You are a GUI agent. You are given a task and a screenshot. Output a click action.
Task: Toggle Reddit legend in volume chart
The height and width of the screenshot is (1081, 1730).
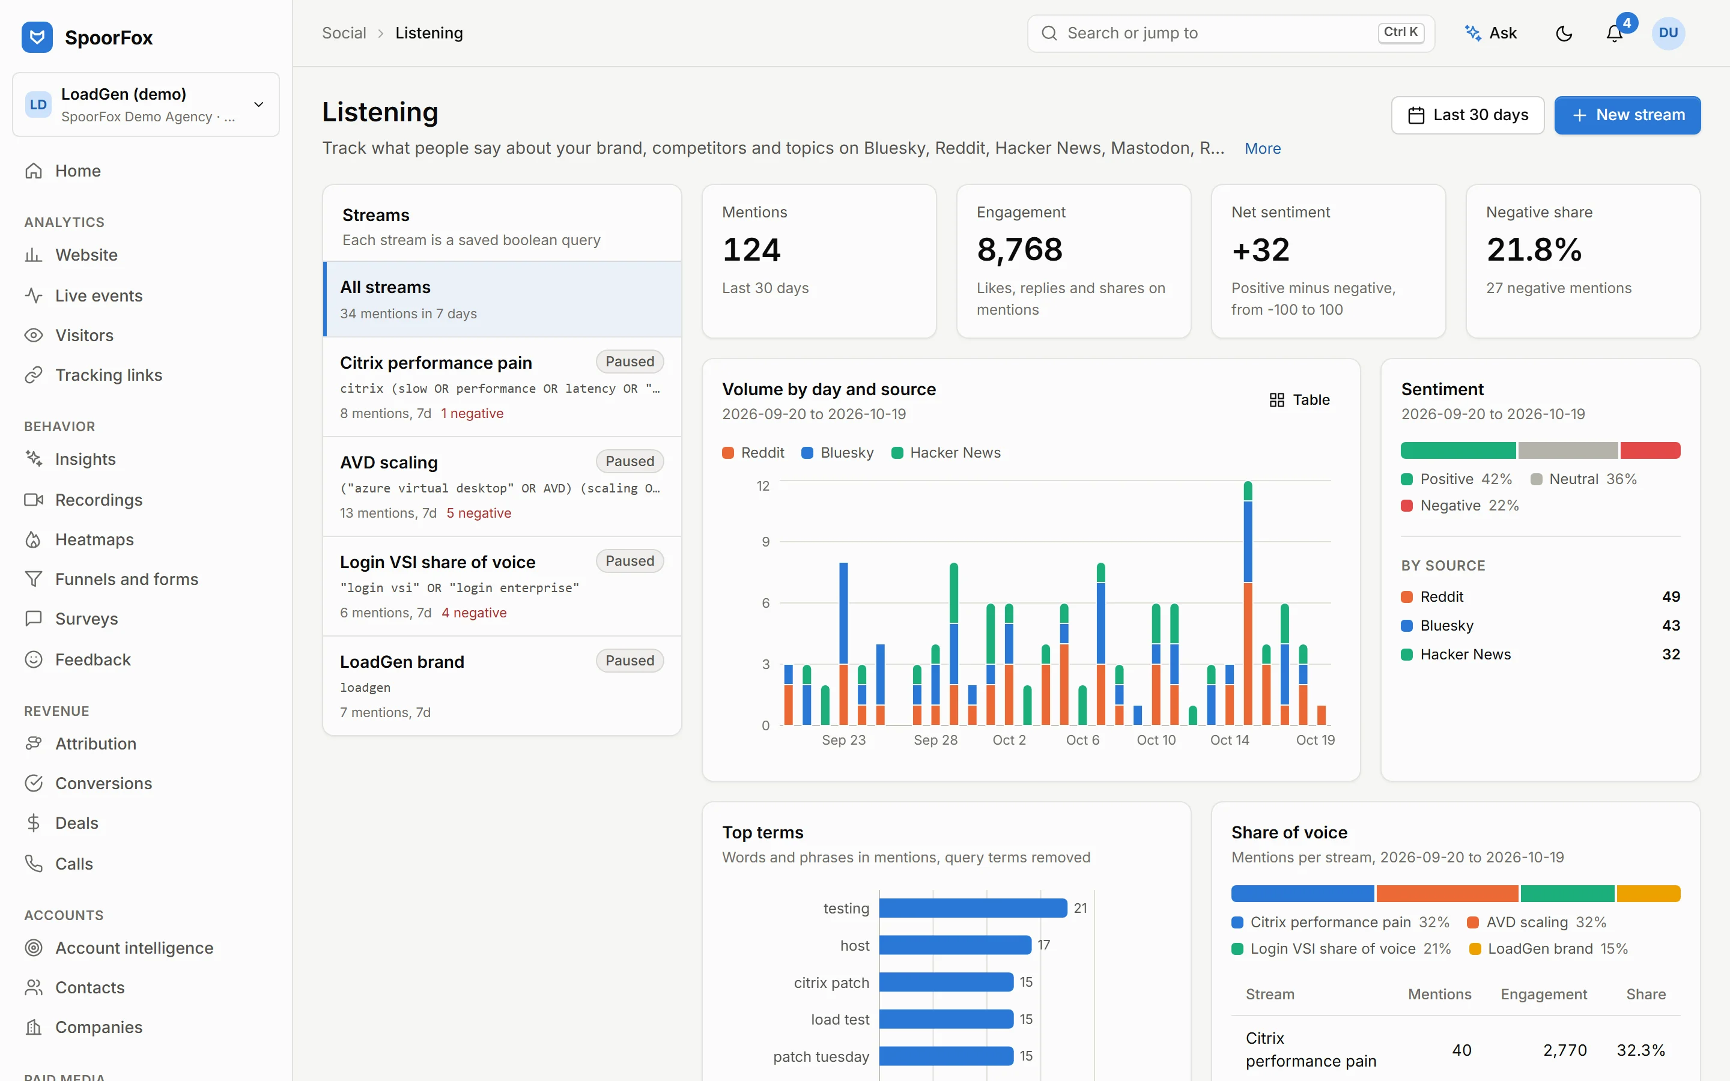pos(753,453)
